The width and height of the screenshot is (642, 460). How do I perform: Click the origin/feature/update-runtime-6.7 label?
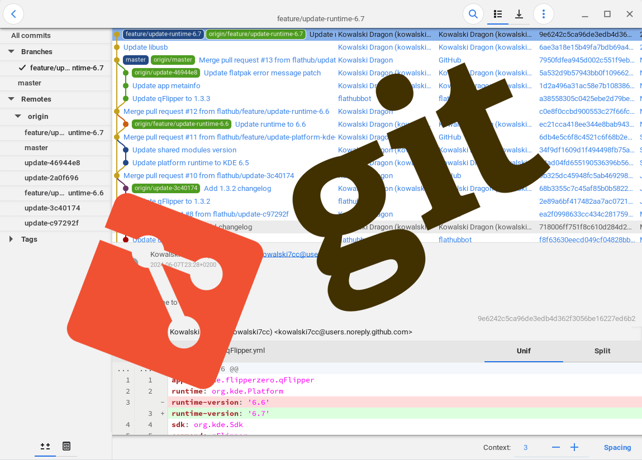[256, 34]
